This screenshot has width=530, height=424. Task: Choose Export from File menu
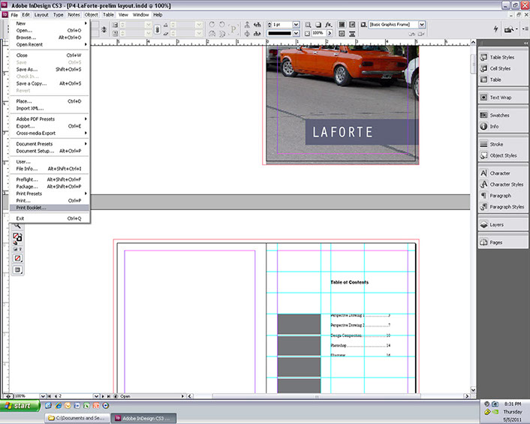(x=50, y=126)
